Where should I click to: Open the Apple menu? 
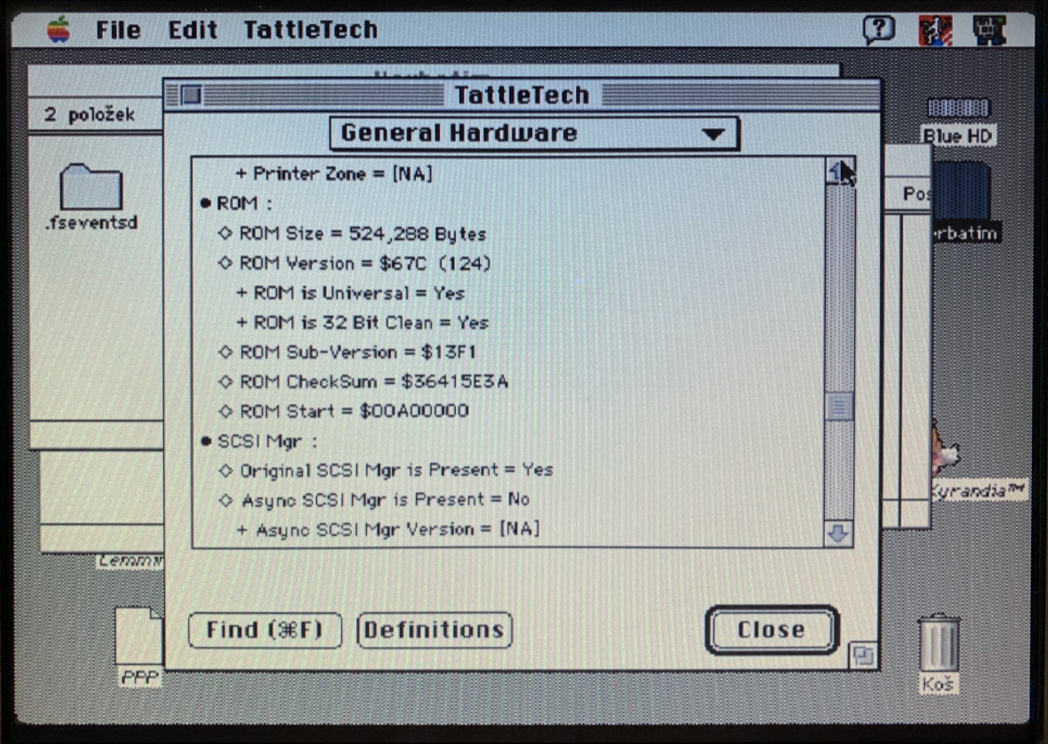(x=59, y=29)
